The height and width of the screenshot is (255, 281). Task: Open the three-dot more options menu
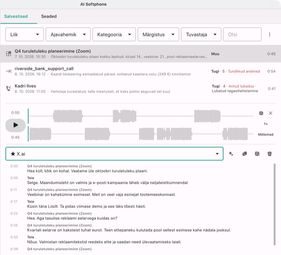(270, 34)
